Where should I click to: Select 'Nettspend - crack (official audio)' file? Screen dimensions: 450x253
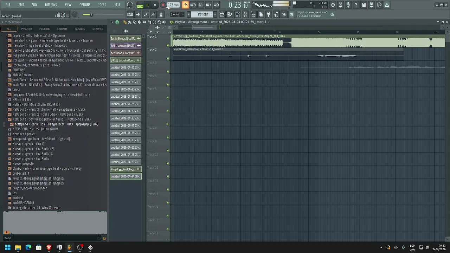(x=47, y=114)
